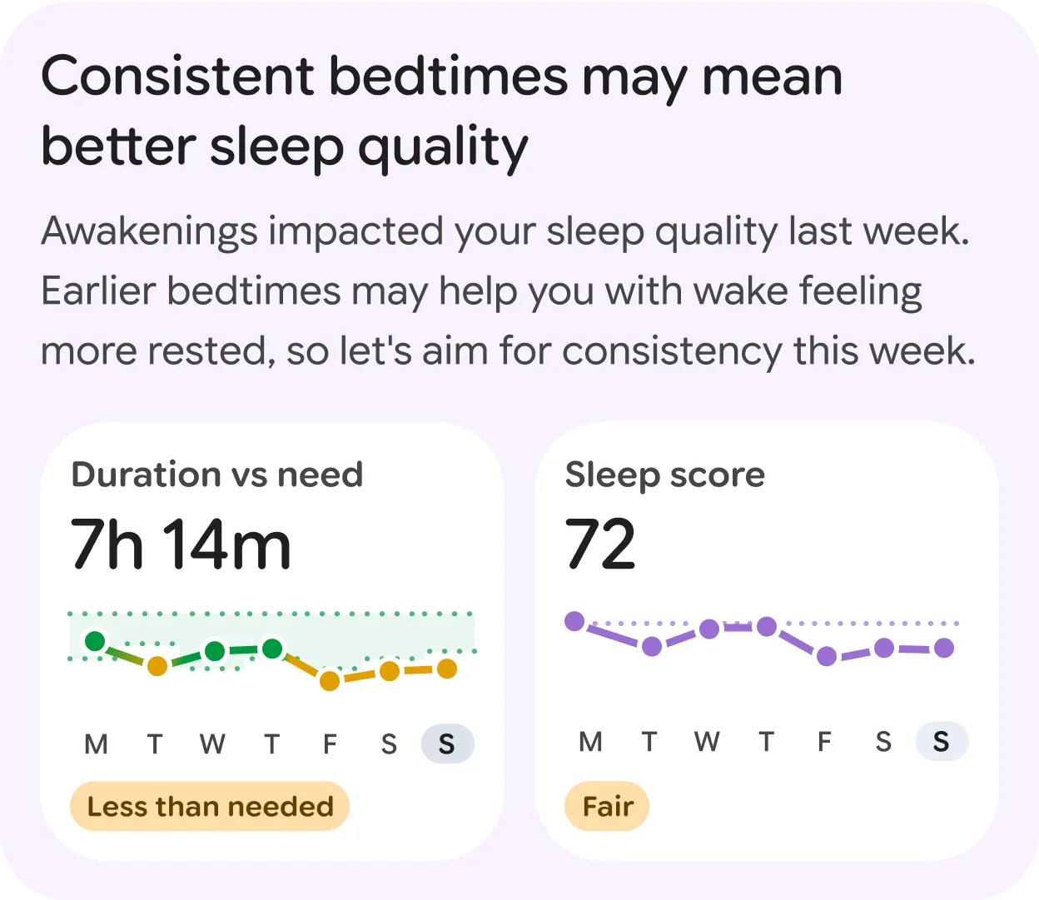
Task: Click the 72 sleep score value
Action: [x=601, y=542]
